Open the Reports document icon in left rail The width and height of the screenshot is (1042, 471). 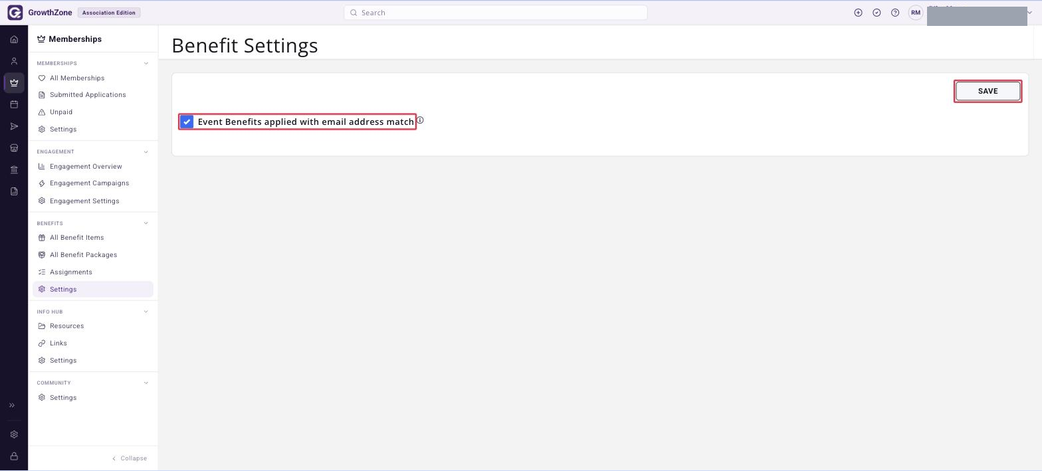14,191
